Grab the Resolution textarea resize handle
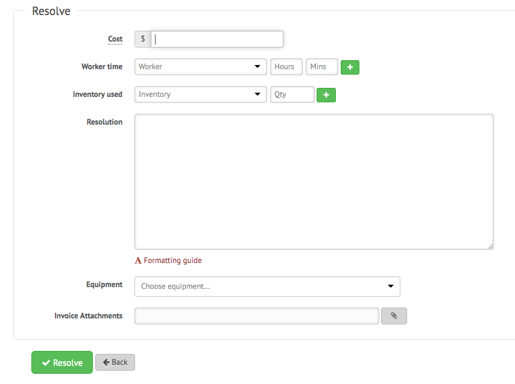The width and height of the screenshot is (515, 384). pos(490,246)
